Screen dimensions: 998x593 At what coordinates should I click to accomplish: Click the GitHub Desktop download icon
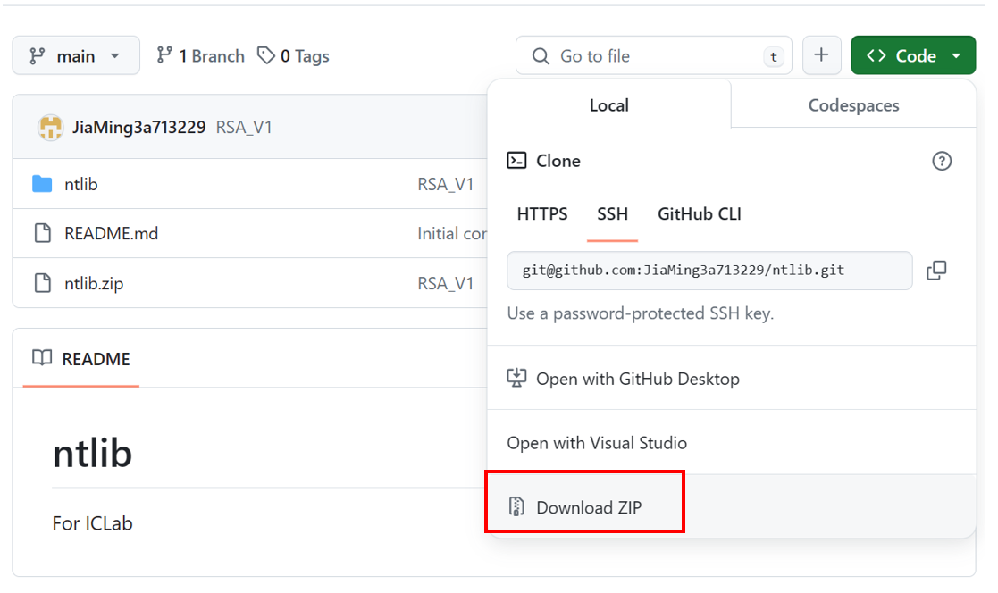516,378
